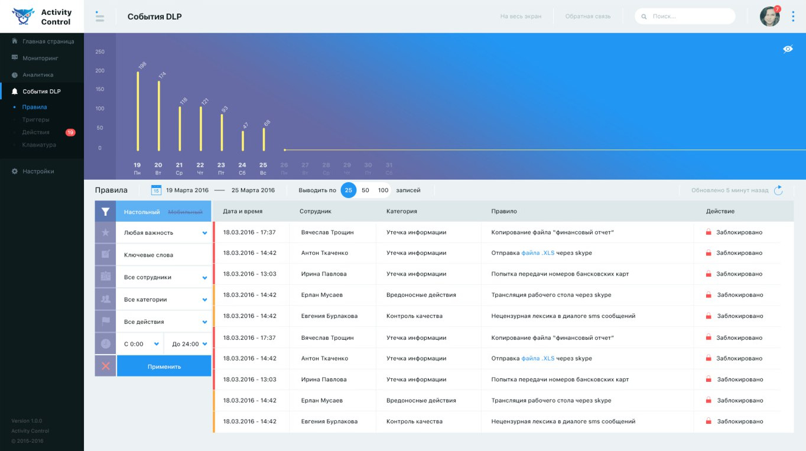Viewport: 806px width, 451px height.
Task: Select 100 records per page
Action: click(x=383, y=190)
